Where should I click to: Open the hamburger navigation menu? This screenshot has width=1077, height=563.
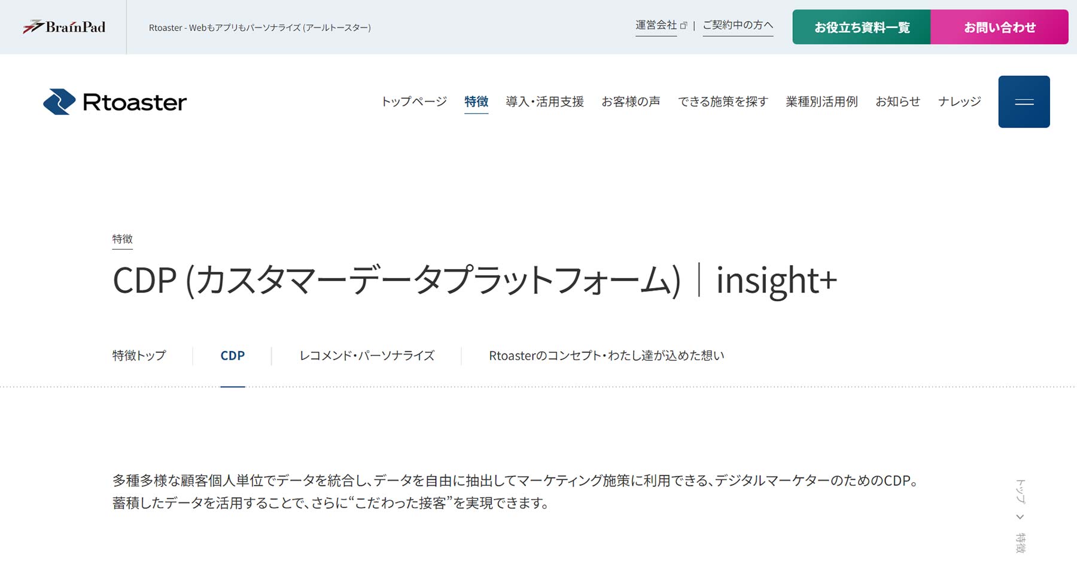1023,101
